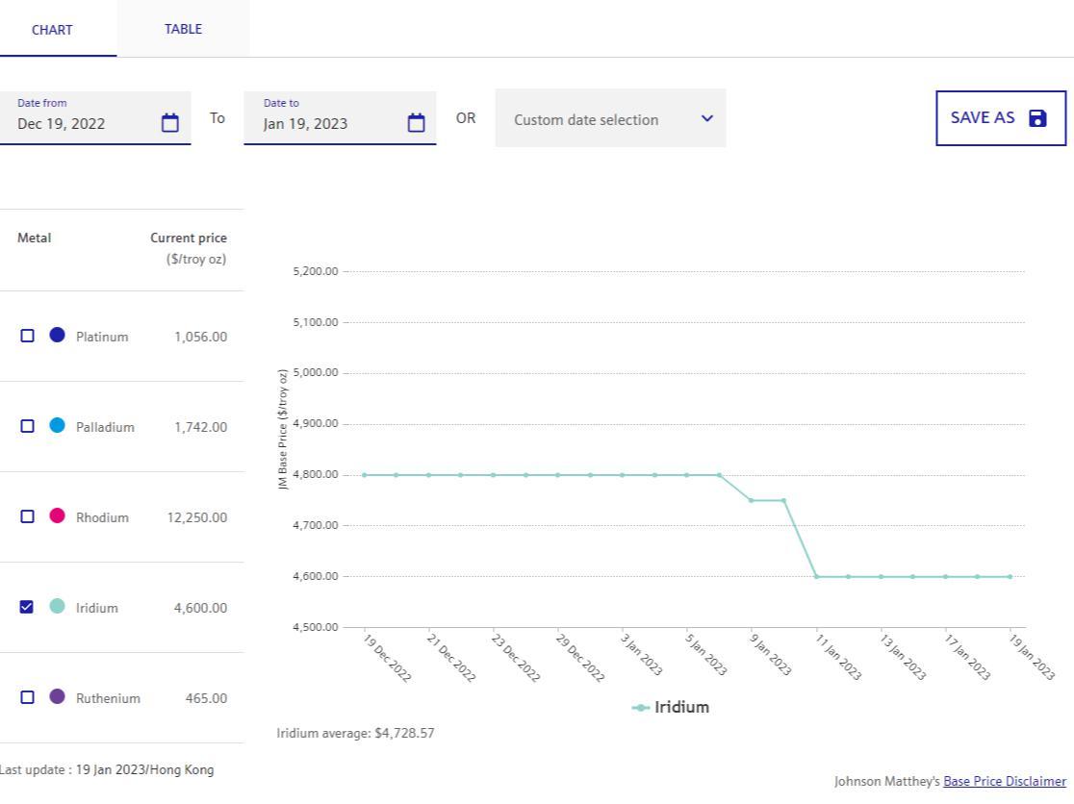The image size is (1074, 804).
Task: Click the pink Rhodium color dot
Action: 58,516
